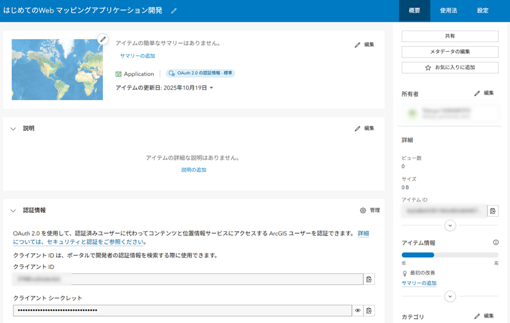510x323 pixels.
Task: Open 管理 for credentials
Action: point(370,211)
